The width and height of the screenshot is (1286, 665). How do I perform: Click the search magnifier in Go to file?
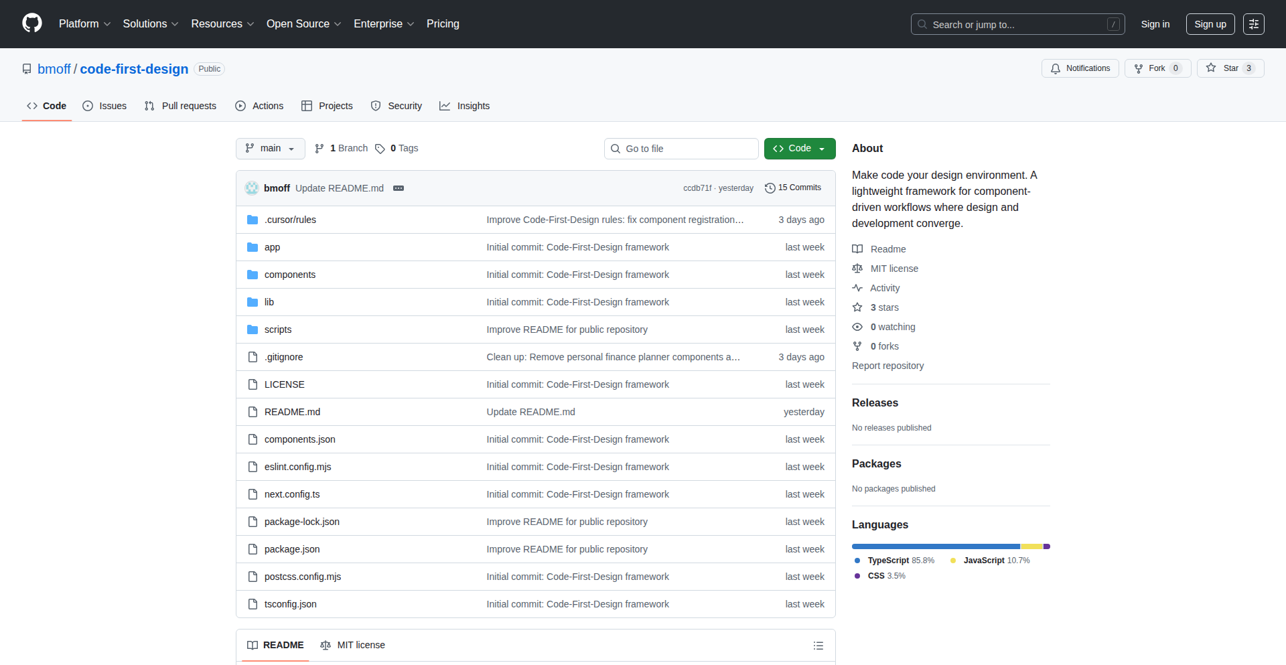pyautogui.click(x=616, y=148)
